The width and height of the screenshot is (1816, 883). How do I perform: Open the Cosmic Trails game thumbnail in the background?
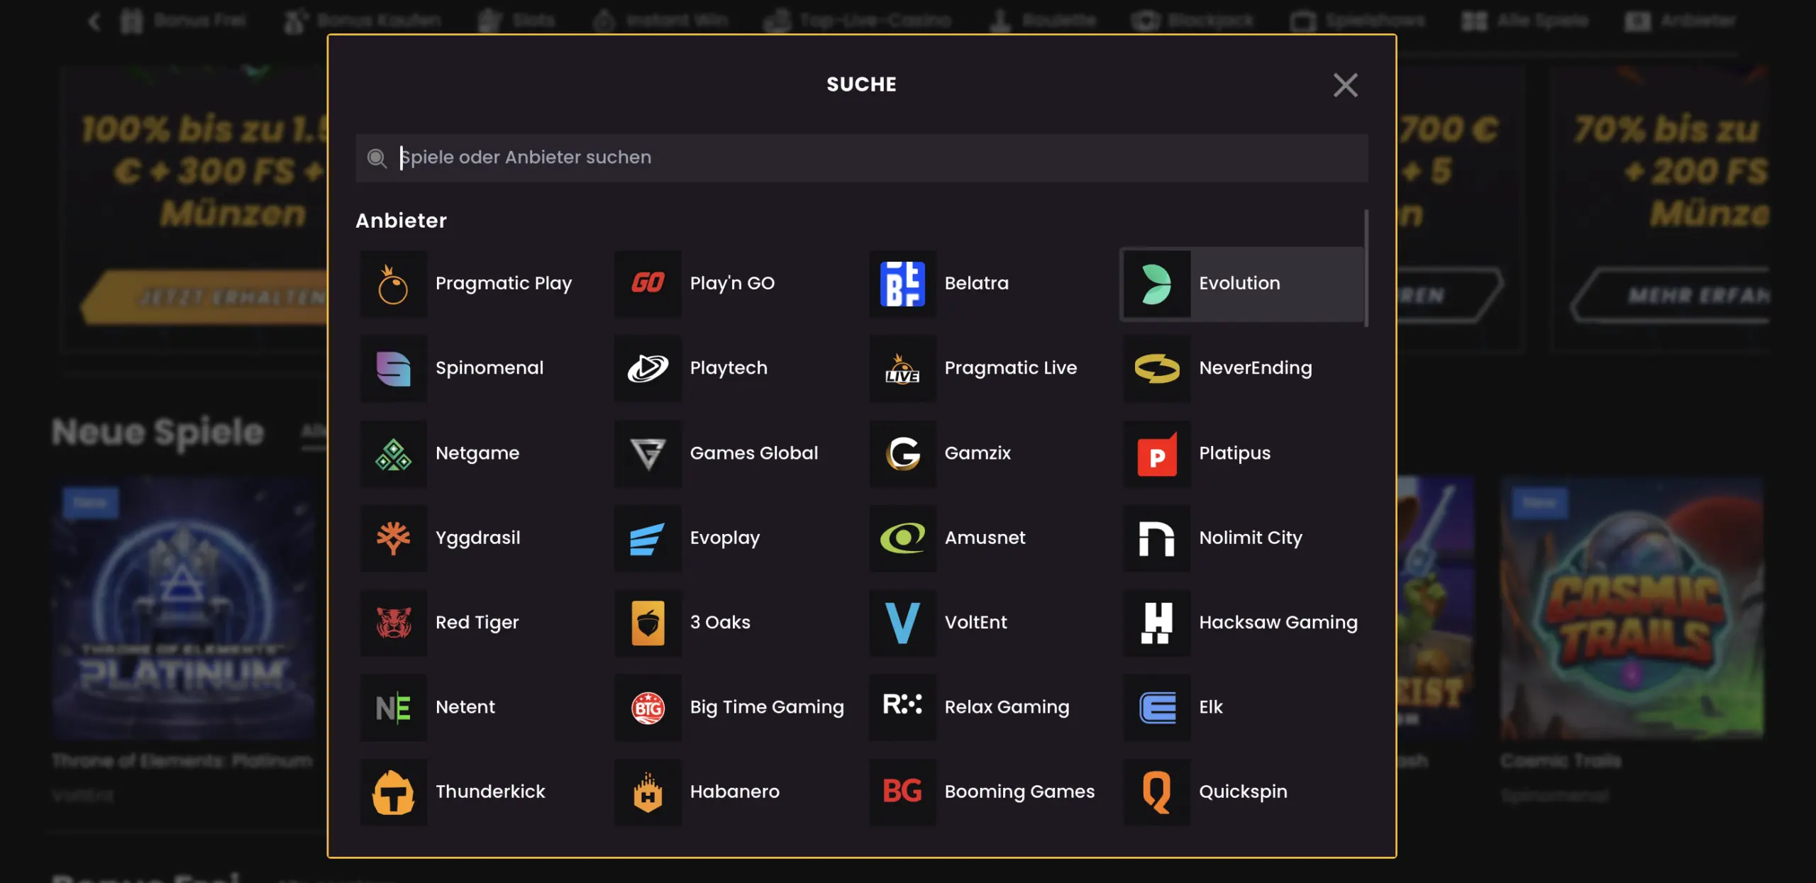click(1632, 608)
